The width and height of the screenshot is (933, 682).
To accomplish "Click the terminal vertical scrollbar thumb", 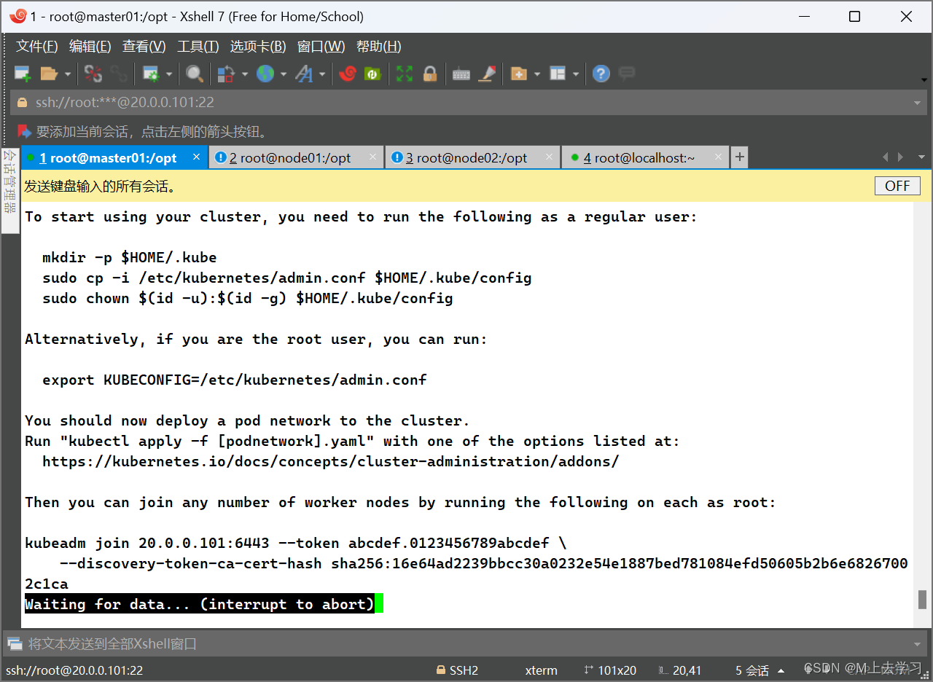I will click(922, 600).
